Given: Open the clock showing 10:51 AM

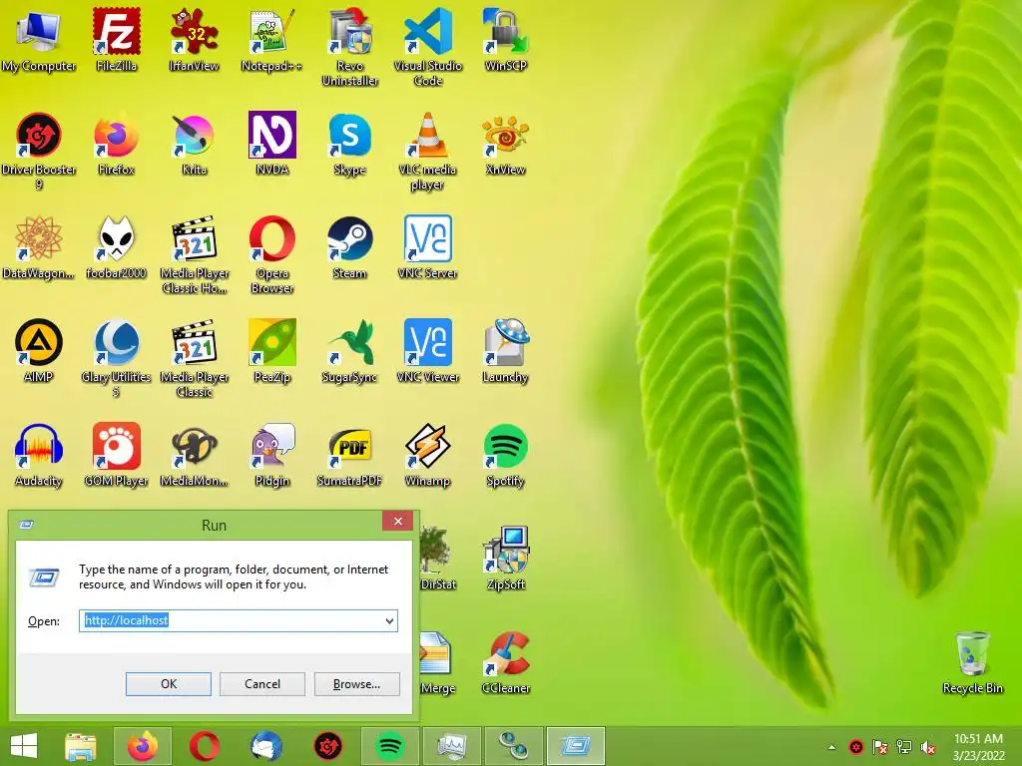Looking at the screenshot, I should (978, 747).
